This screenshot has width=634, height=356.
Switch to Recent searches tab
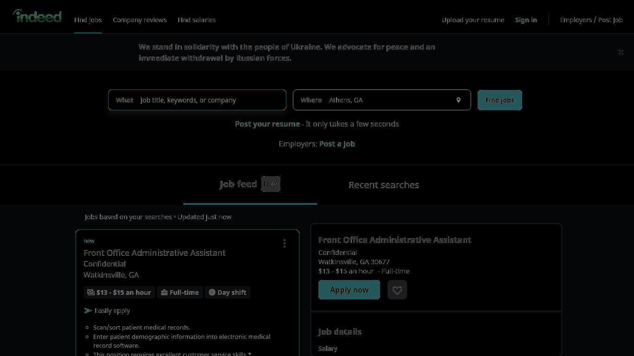pos(384,185)
